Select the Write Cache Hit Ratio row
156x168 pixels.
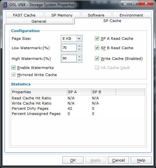pos(78,103)
